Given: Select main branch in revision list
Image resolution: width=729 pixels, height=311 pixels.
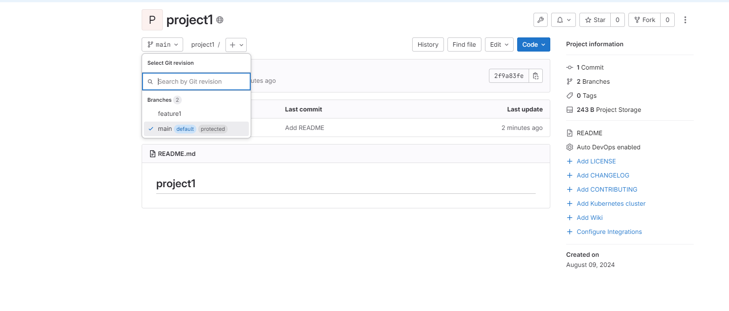Looking at the screenshot, I should [x=196, y=129].
